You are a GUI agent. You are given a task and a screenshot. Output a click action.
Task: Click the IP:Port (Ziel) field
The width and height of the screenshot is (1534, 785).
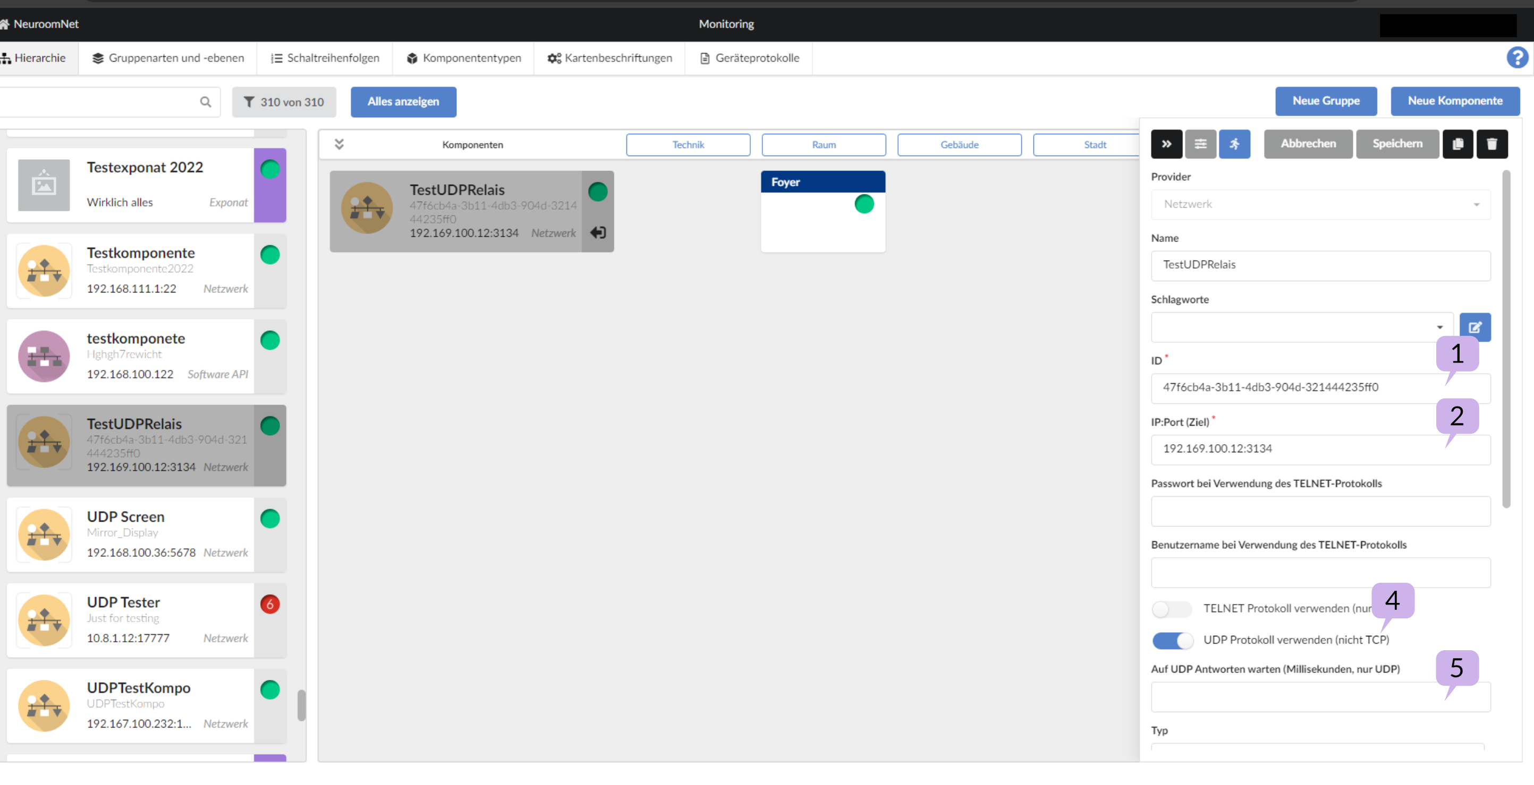[1320, 450]
